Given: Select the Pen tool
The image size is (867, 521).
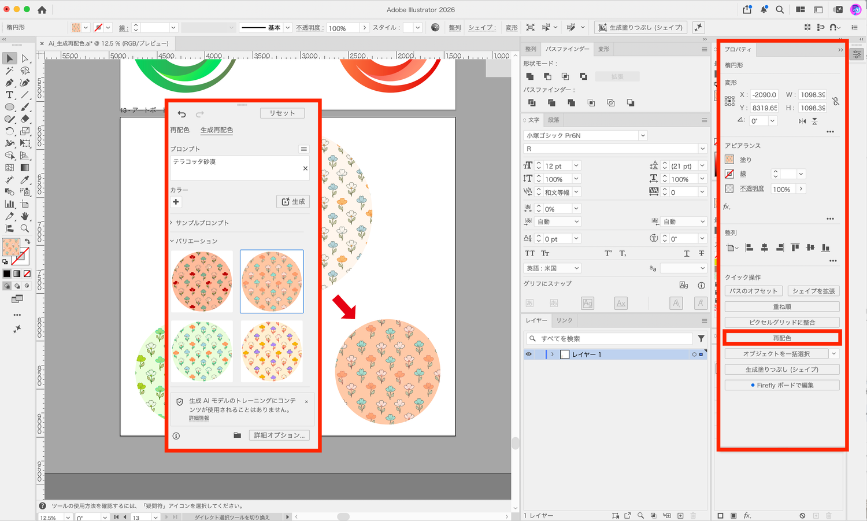Looking at the screenshot, I should pyautogui.click(x=9, y=83).
